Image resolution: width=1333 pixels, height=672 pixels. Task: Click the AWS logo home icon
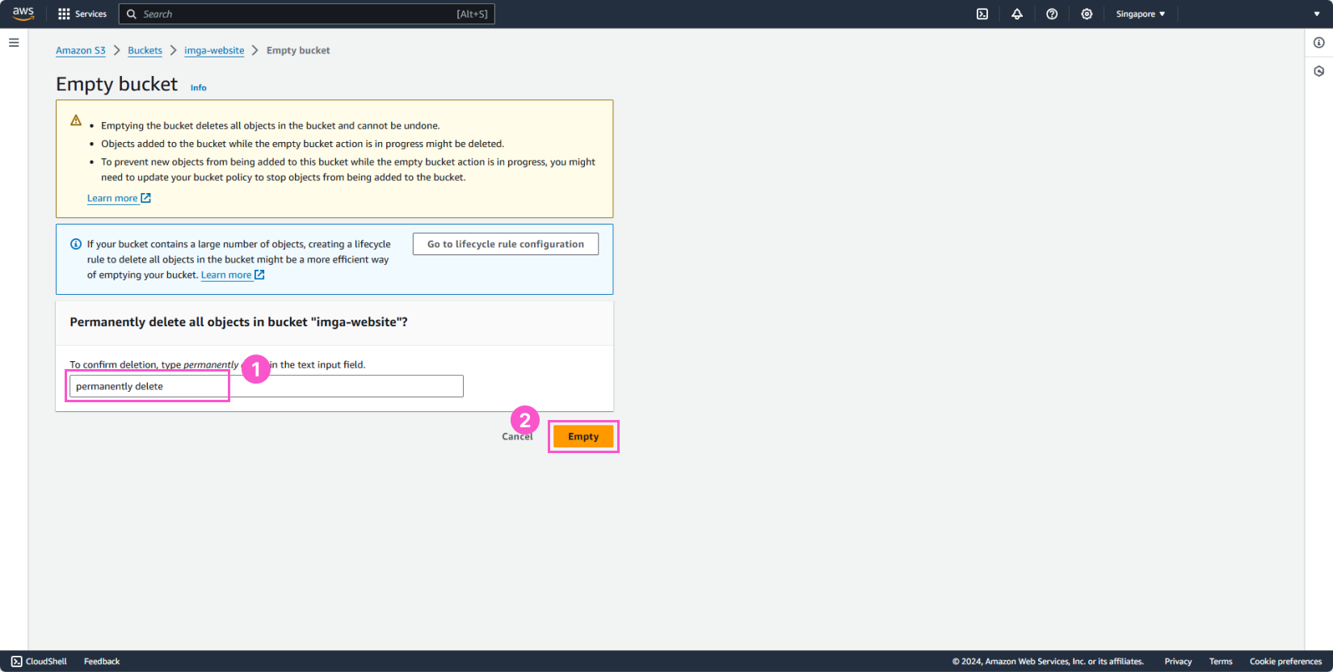tap(23, 14)
